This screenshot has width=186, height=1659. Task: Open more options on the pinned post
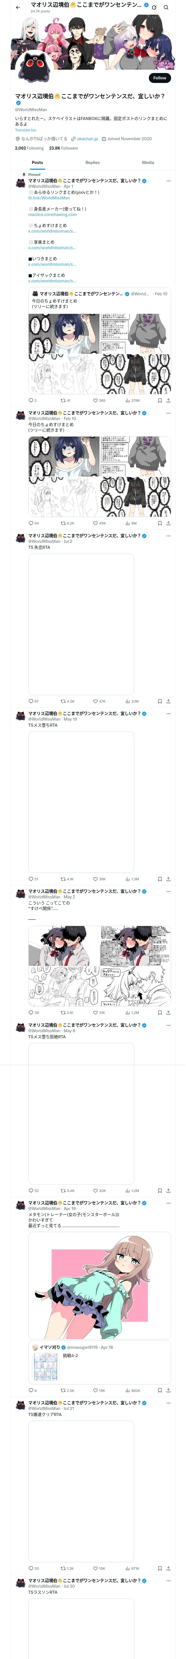pos(169,180)
